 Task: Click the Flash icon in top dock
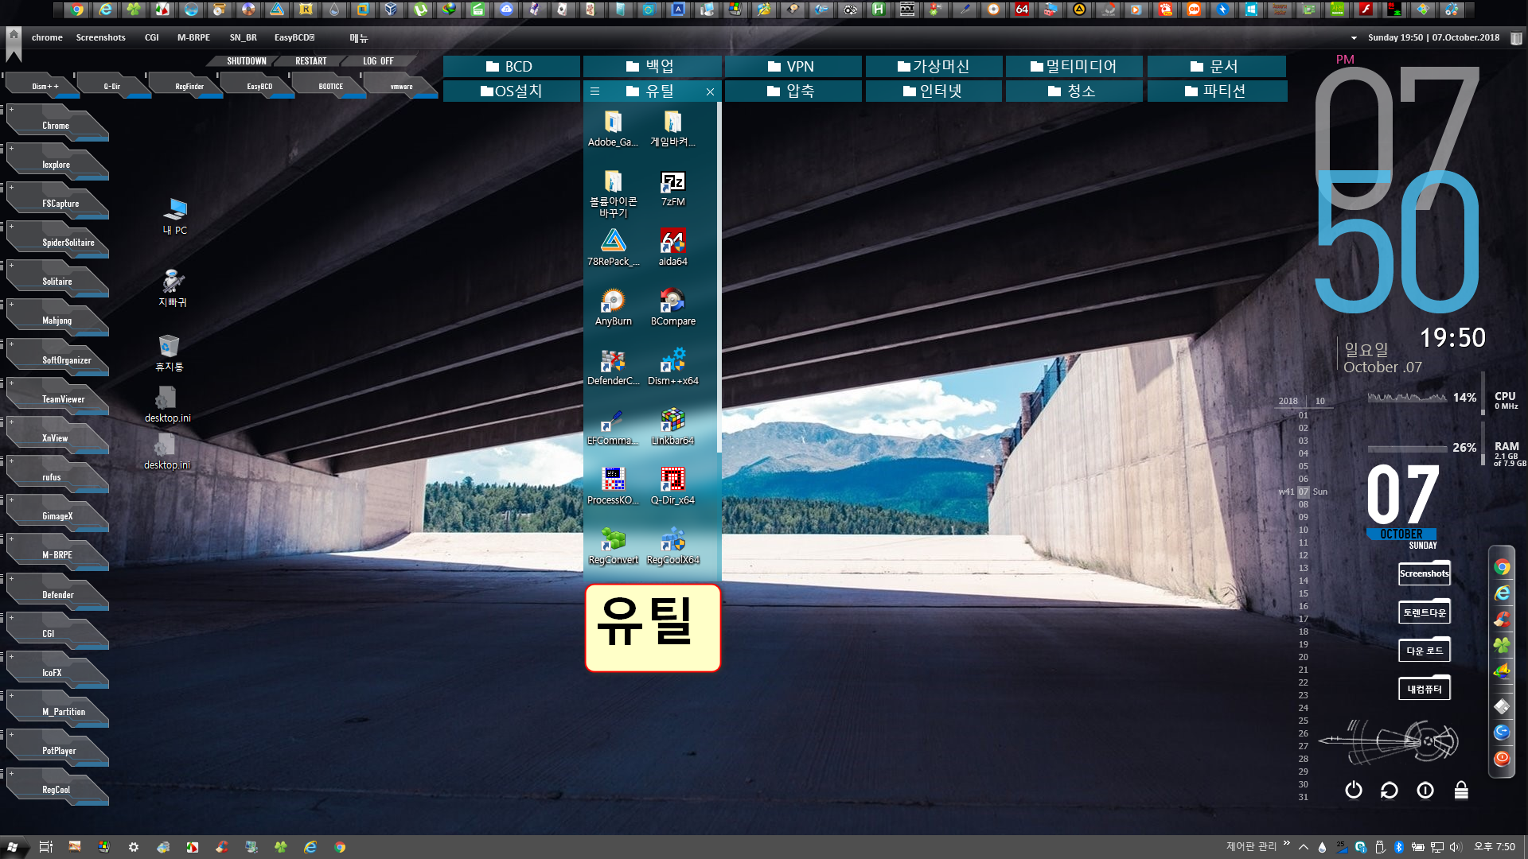1366,10
